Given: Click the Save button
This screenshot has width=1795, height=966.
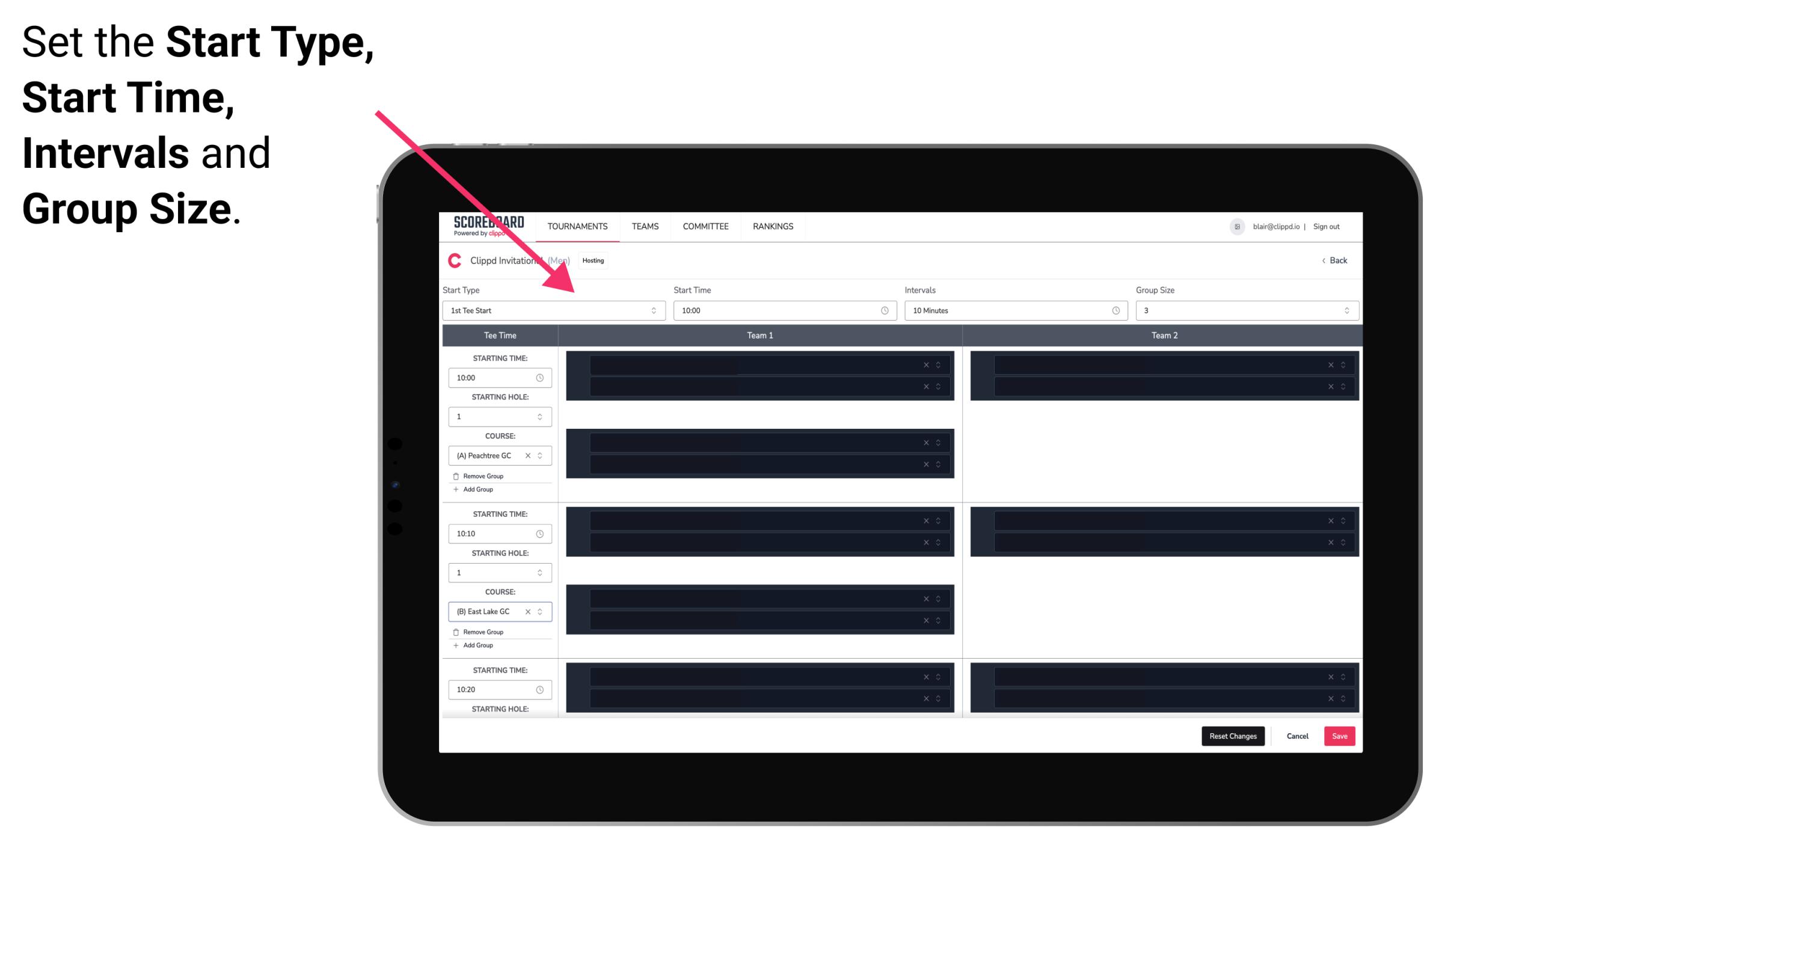Looking at the screenshot, I should click(1339, 735).
